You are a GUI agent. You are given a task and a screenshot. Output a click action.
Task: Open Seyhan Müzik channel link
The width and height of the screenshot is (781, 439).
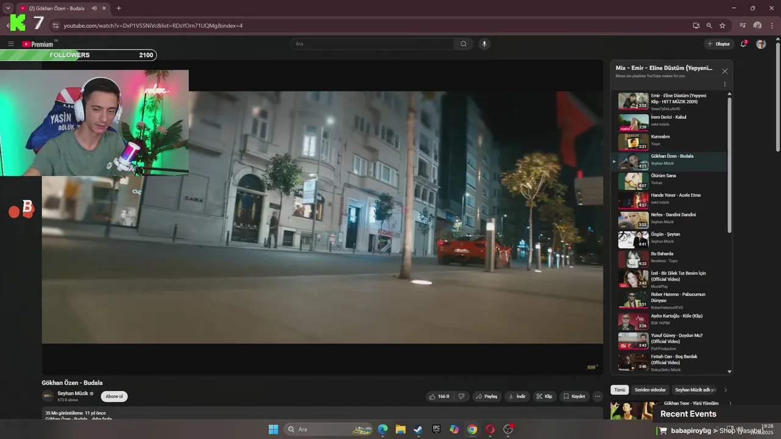[x=73, y=394]
